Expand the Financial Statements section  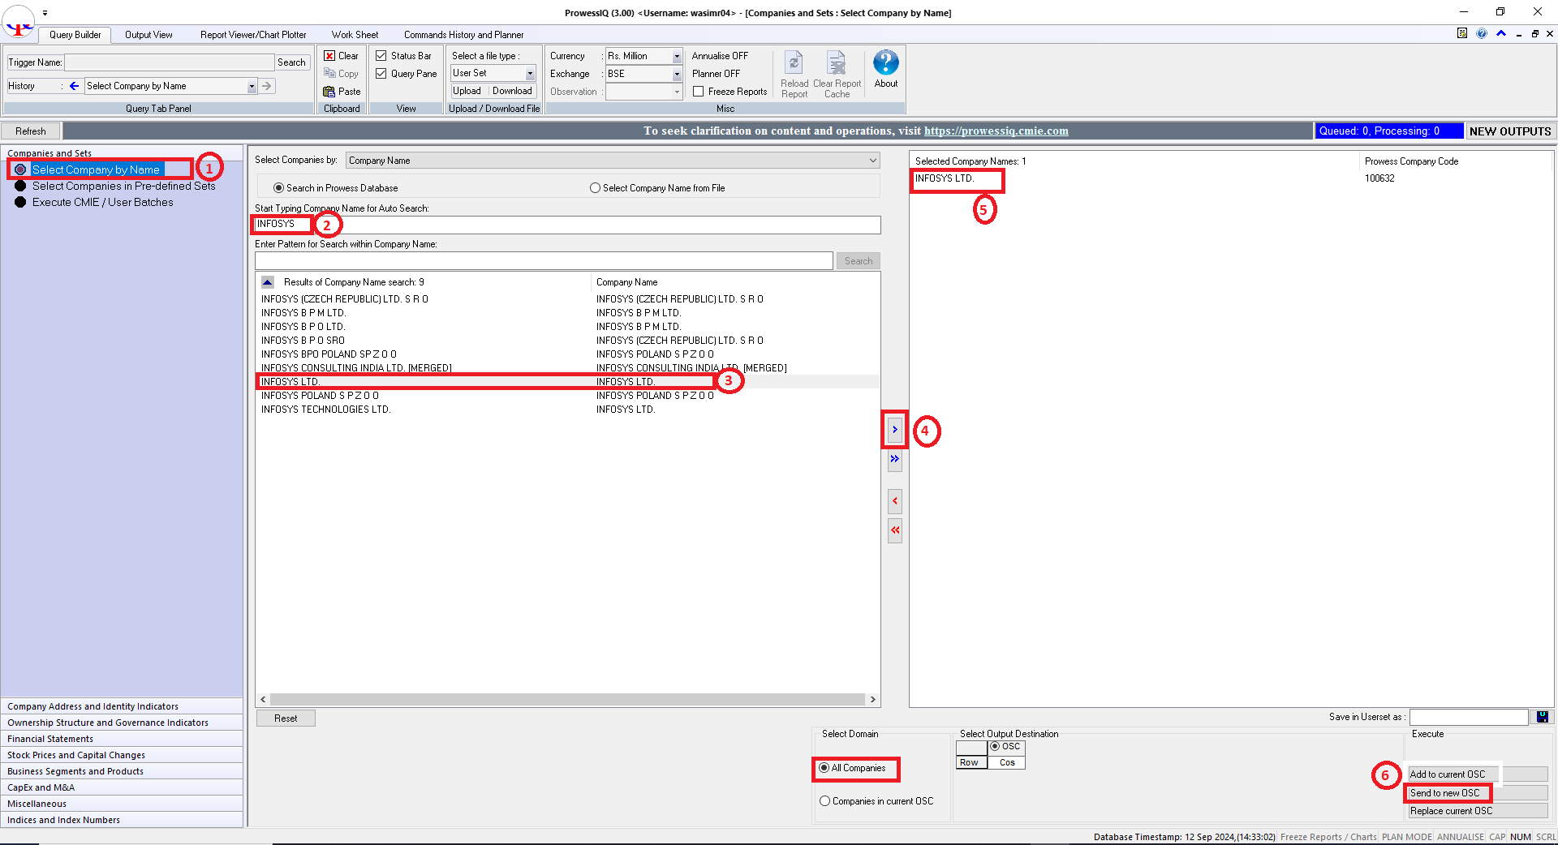coord(122,739)
